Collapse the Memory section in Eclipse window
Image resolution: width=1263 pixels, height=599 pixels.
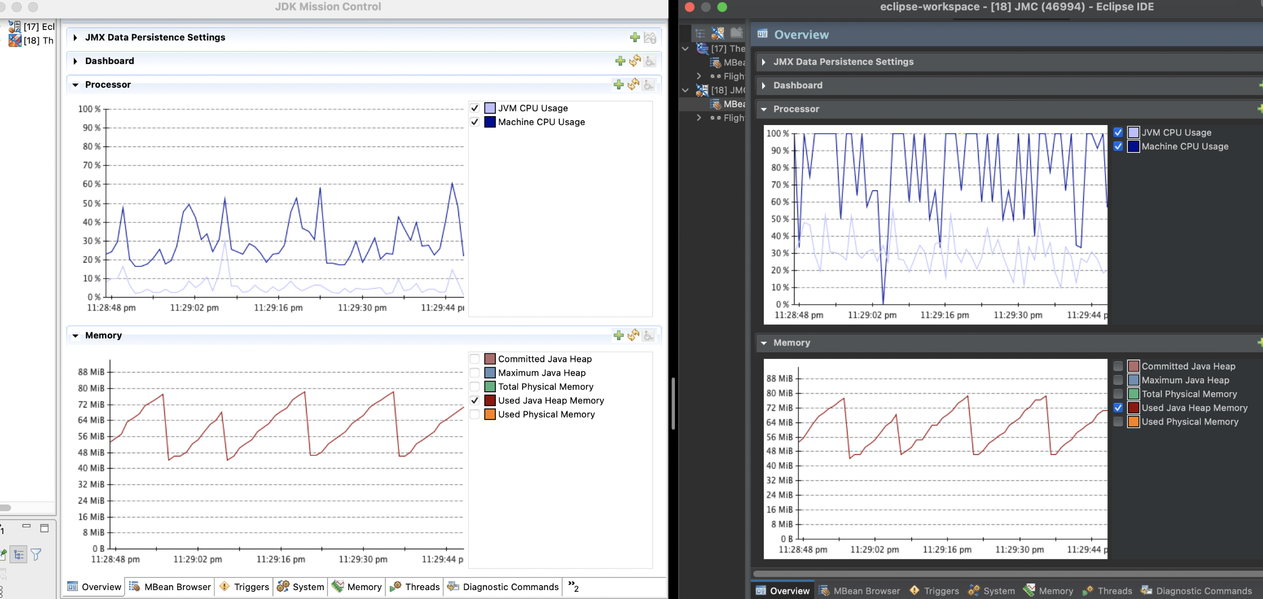764,343
